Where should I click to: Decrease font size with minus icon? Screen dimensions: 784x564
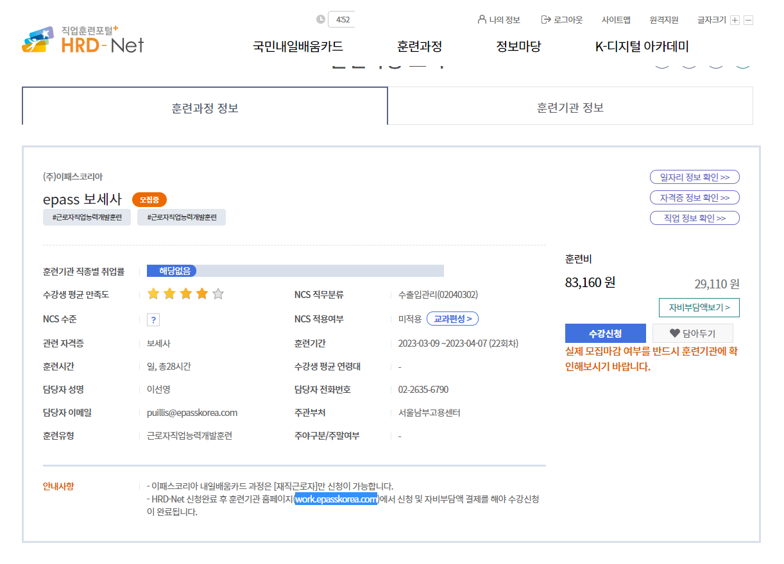pos(748,20)
